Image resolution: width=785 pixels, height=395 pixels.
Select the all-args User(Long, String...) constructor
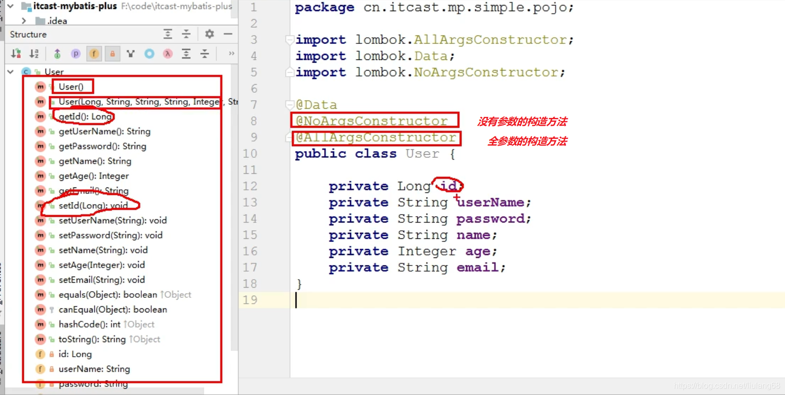(148, 102)
